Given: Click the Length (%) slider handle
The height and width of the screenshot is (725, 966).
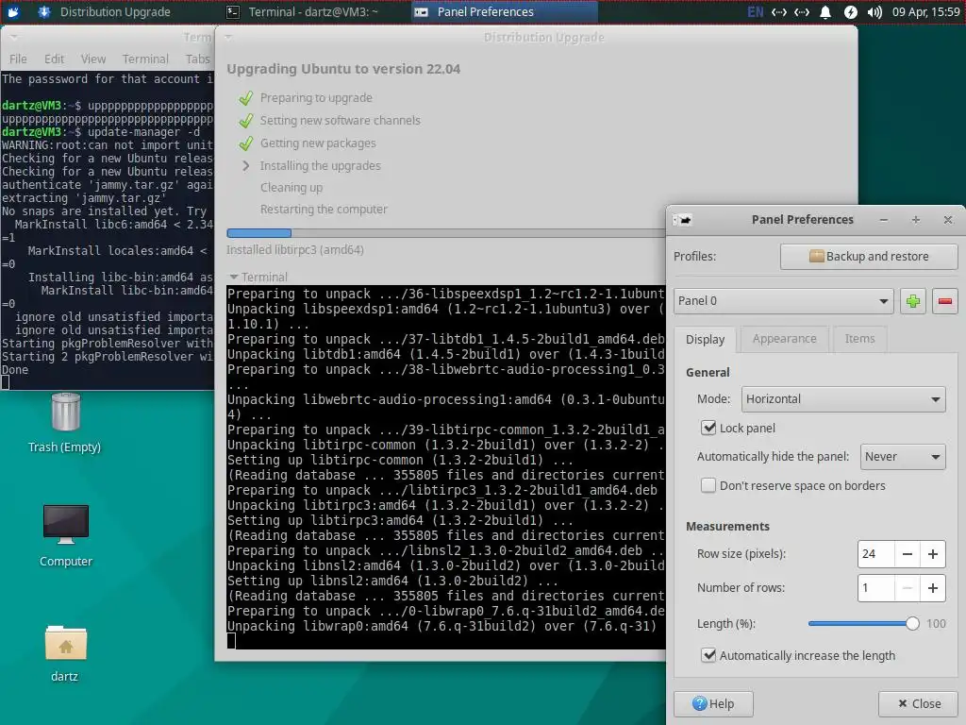Looking at the screenshot, I should pyautogui.click(x=912, y=623).
